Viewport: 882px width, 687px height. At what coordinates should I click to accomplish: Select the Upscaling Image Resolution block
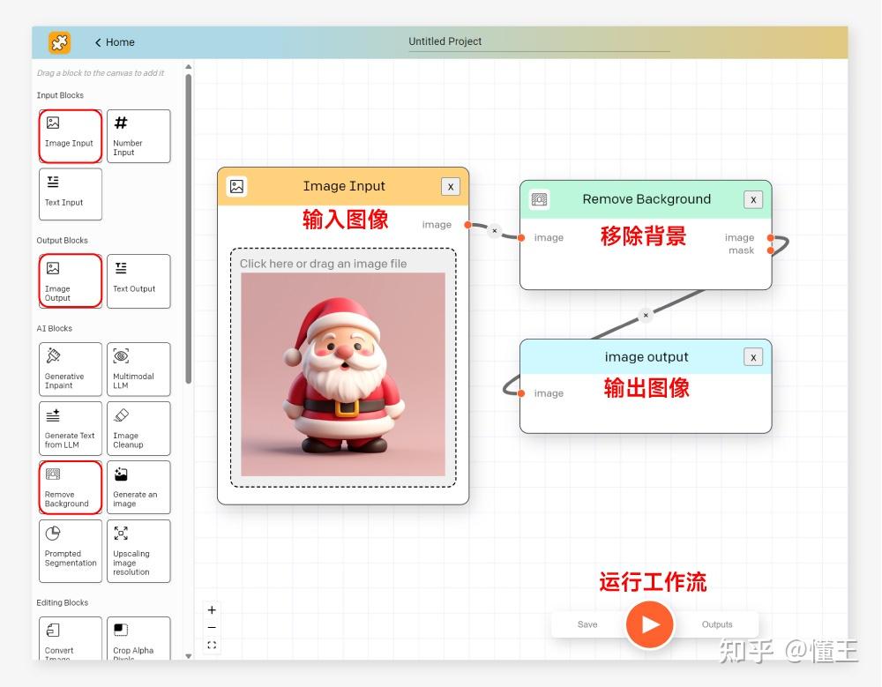pos(138,550)
